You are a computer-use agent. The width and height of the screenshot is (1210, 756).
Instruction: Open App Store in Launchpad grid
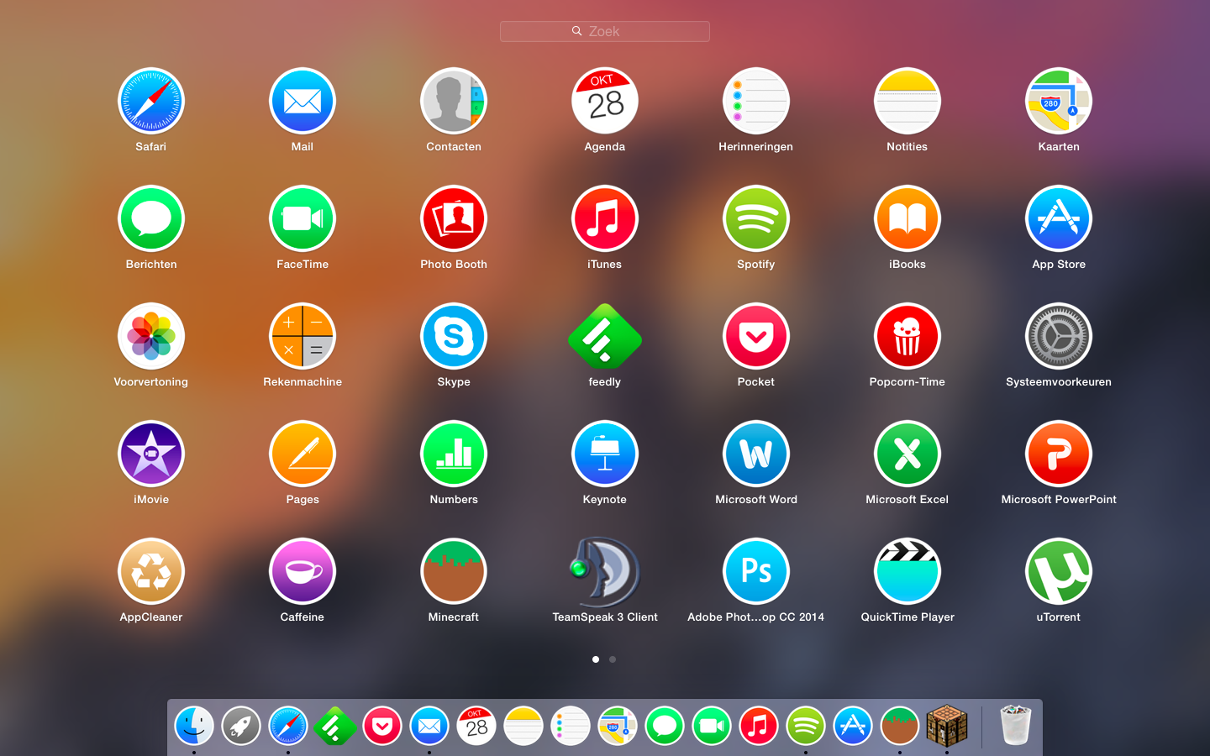[1059, 218]
